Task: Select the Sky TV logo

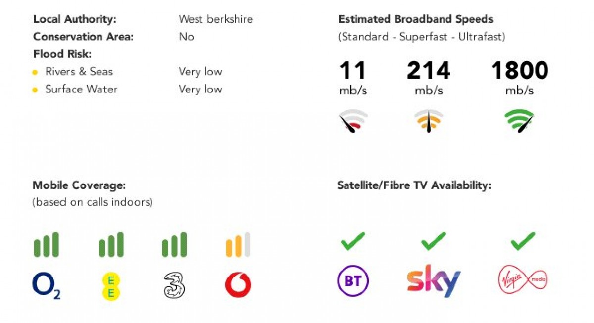Action: (434, 281)
